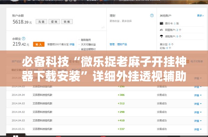This screenshot has width=208, height=137.
Task: Click the amount +410
Action: 121,120
